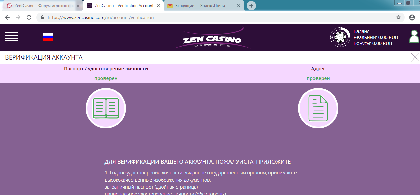This screenshot has height=195, width=420.
Task: Change language via Russian flag
Action: click(48, 37)
